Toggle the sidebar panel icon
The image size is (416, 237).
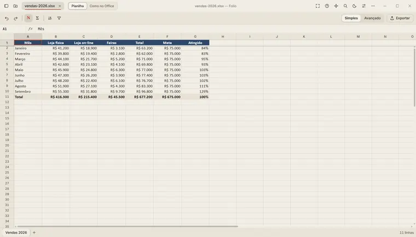7,6
